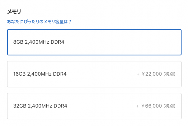Click the 16GB text in the second option

point(19,74)
